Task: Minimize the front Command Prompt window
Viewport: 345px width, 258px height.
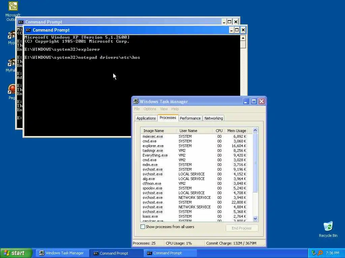Action: [231, 30]
